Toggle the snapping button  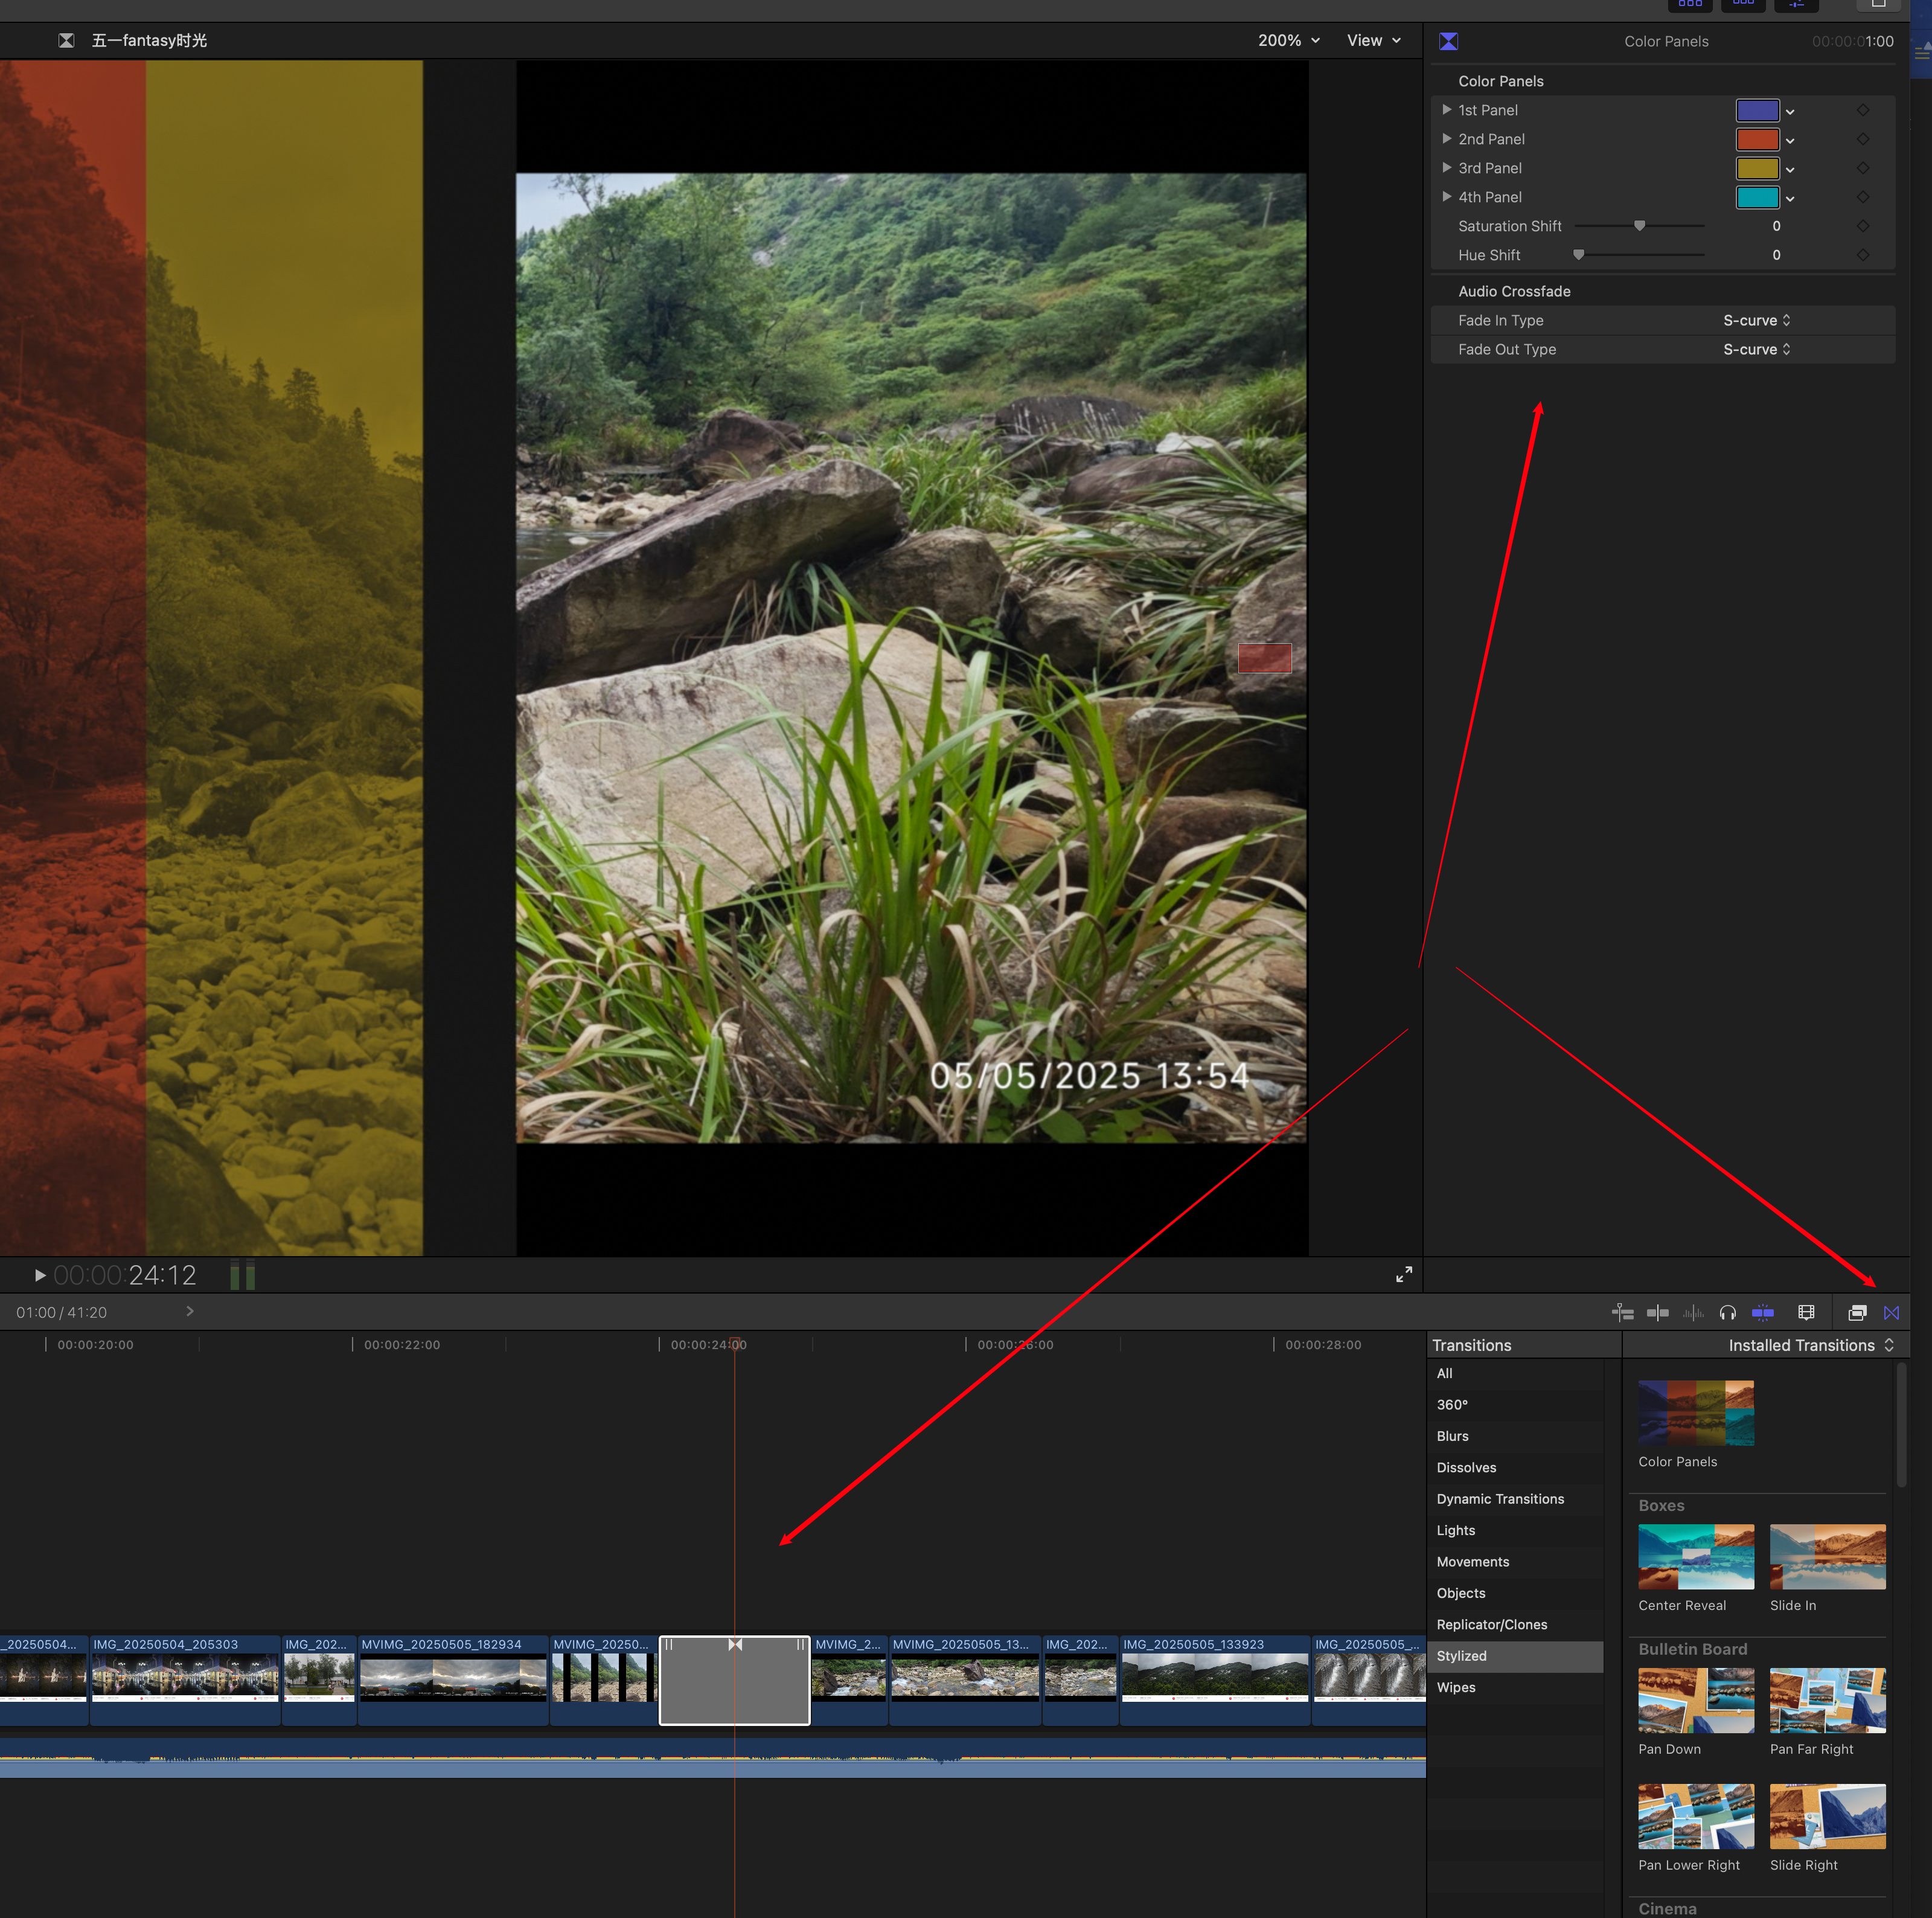click(x=1762, y=1313)
